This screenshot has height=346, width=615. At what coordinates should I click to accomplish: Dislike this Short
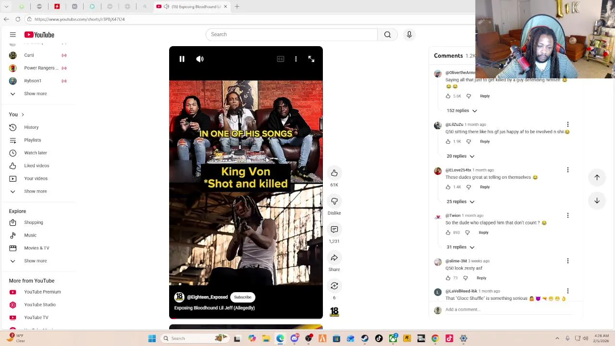coord(334,201)
